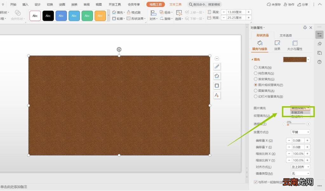Select the 幻灯片背景填充(B) radio button
Image resolution: width=325 pixels, height=191 pixels.
pyautogui.click(x=255, y=96)
